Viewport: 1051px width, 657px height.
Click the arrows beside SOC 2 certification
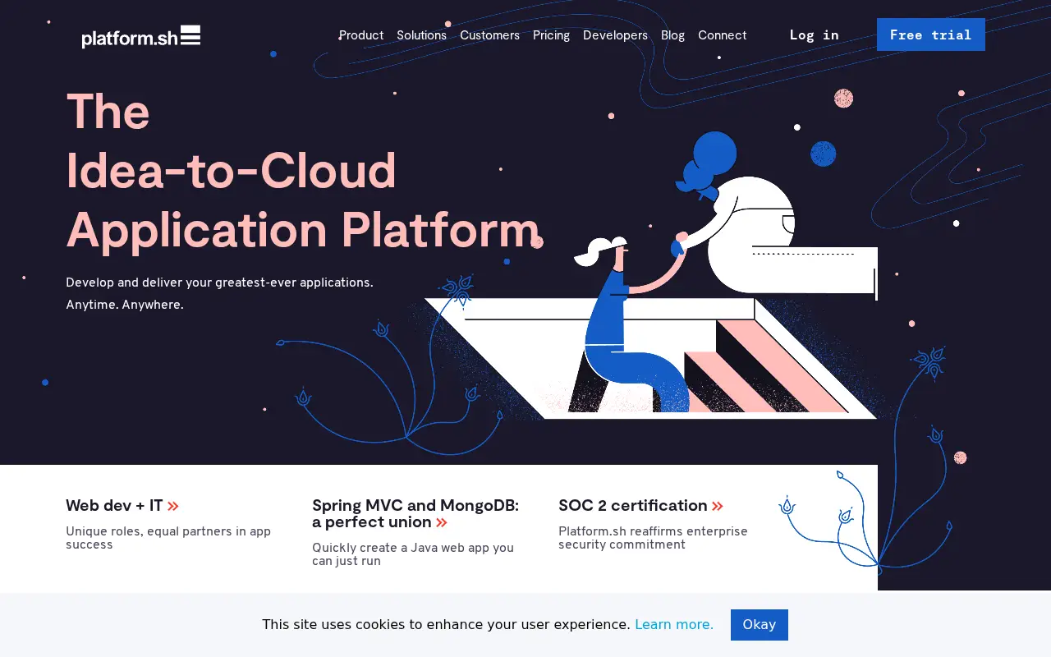click(x=718, y=506)
